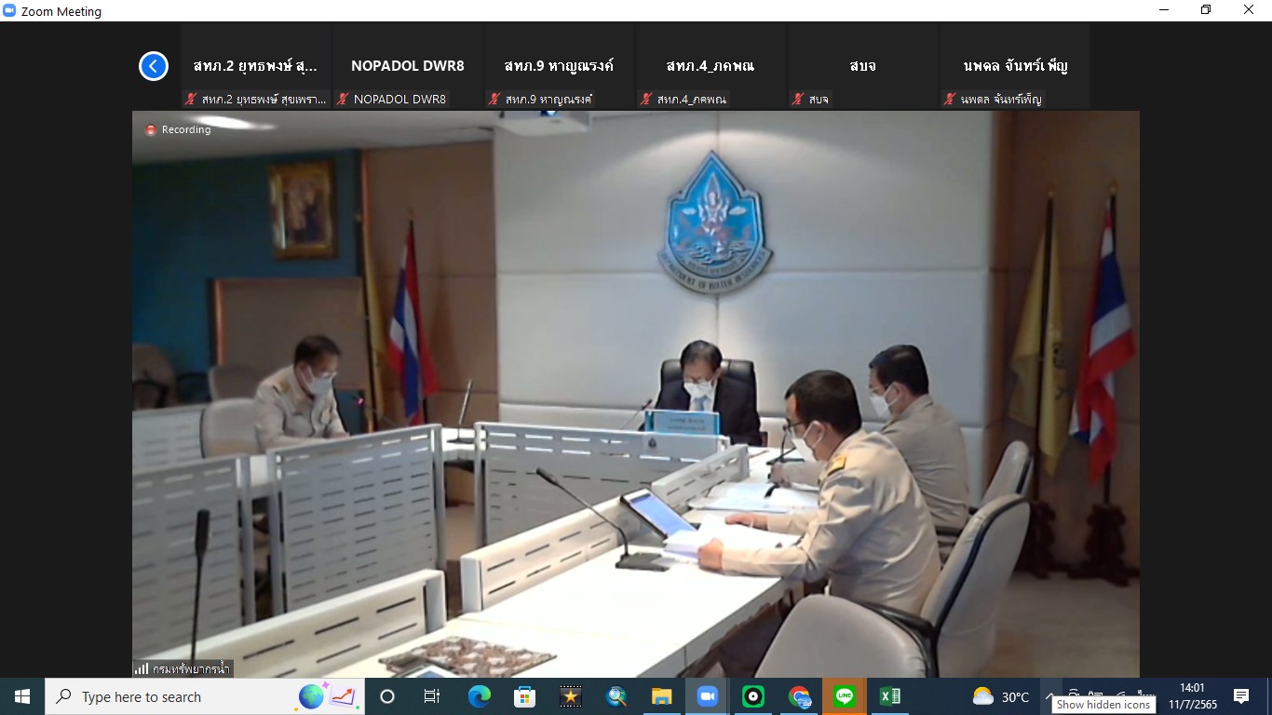
Task: Go back with the blue left arrow
Action: pyautogui.click(x=154, y=66)
